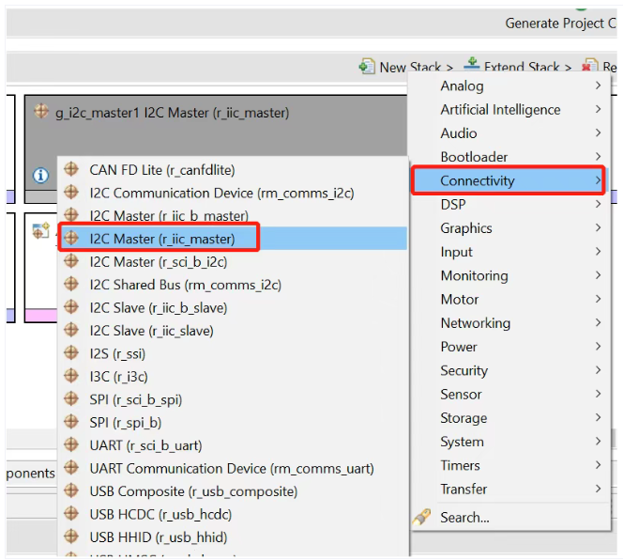Open the Transfer category

[x=510, y=489]
